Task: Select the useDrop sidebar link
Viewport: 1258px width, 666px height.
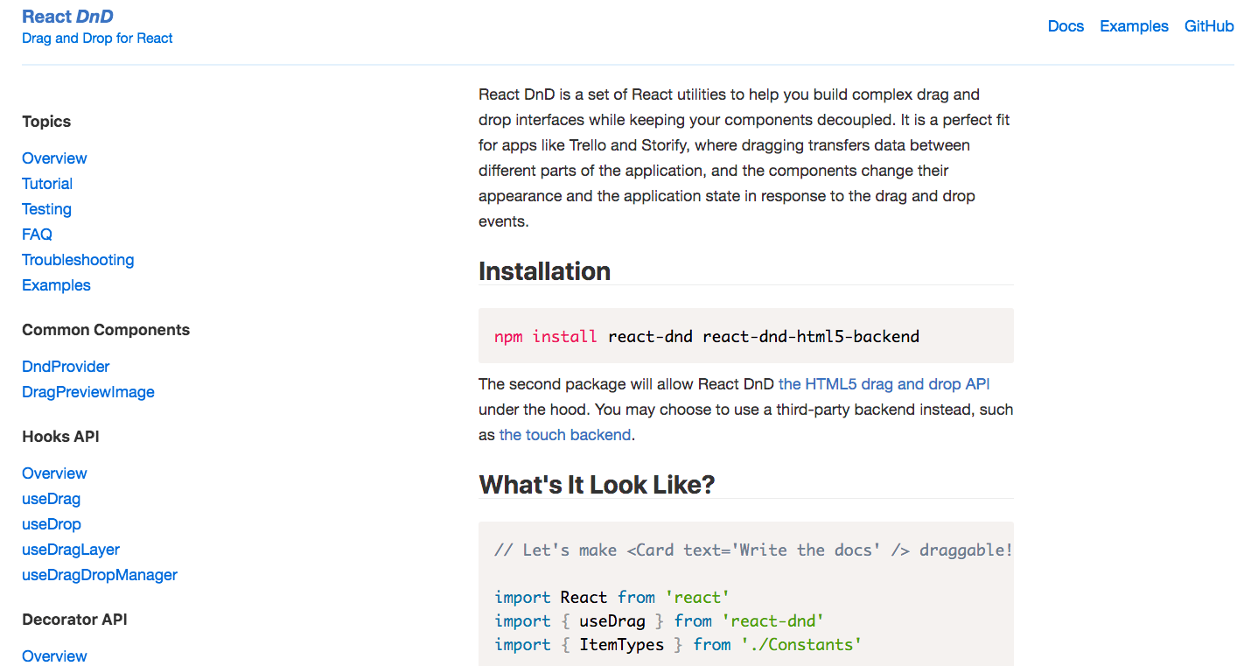Action: pos(52,524)
